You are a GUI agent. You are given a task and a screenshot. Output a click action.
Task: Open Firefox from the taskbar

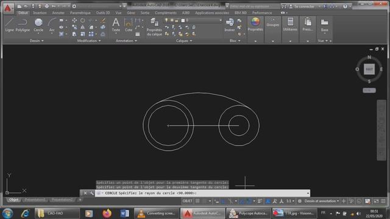click(107, 214)
